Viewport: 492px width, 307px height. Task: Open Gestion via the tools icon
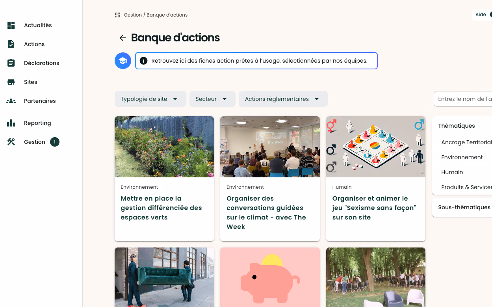tap(11, 142)
